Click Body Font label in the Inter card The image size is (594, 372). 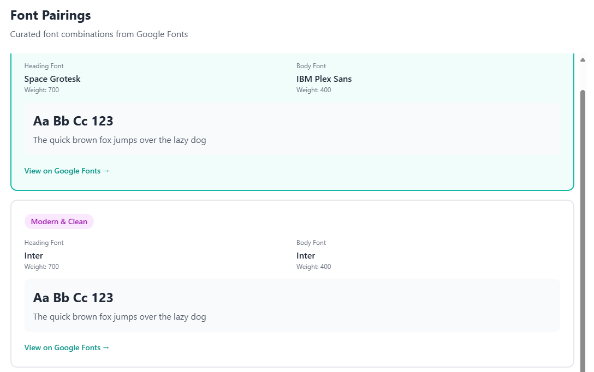[311, 243]
